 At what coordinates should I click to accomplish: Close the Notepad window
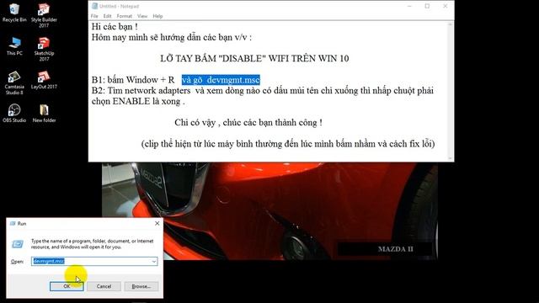[446, 6]
